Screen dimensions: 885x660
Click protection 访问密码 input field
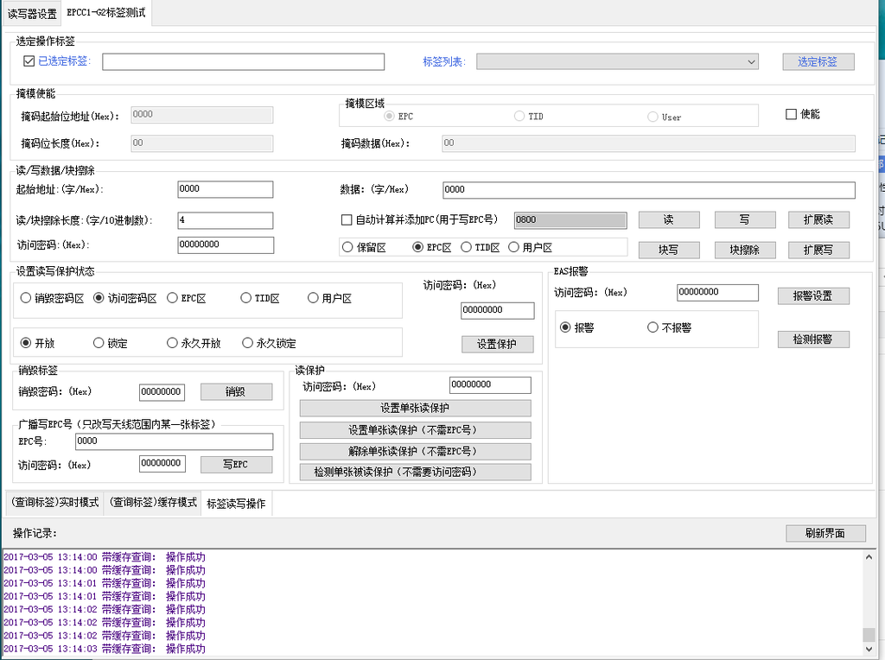click(x=497, y=310)
